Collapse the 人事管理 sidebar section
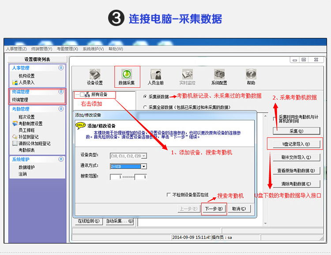Screen dimensions: 331x255 coord(61,68)
